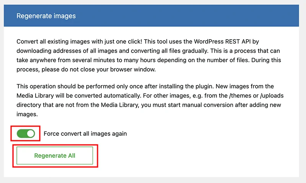
Task: Toggle the Force convert all images switch
Action: point(26,133)
